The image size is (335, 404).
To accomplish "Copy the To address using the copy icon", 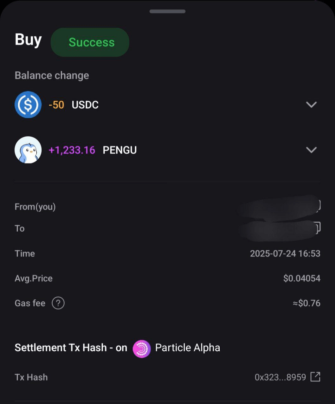I will (317, 227).
